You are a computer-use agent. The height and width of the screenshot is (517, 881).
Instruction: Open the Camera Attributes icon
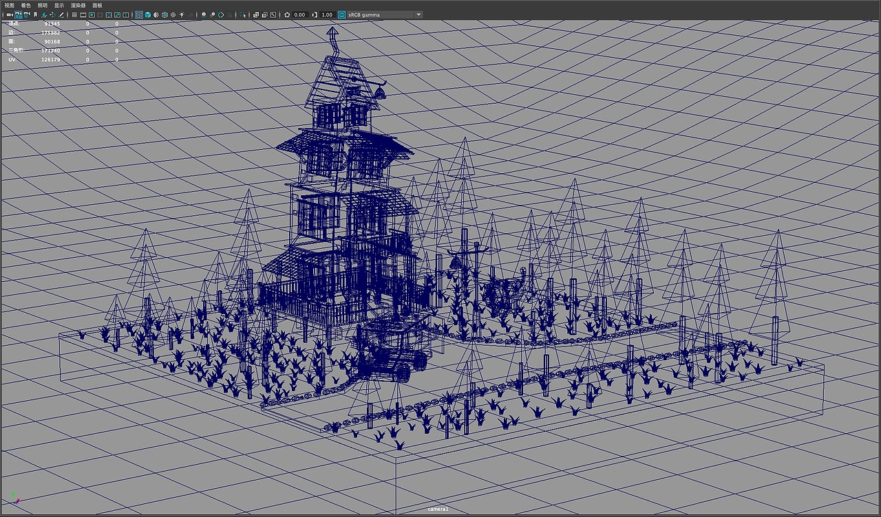click(26, 14)
